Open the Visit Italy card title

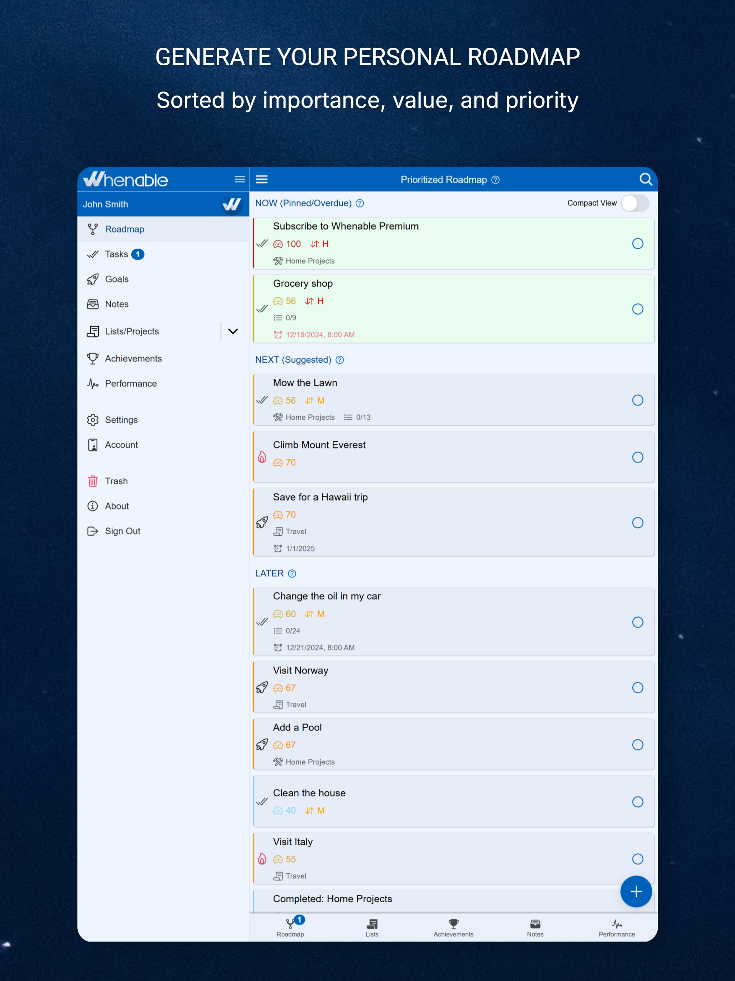292,842
